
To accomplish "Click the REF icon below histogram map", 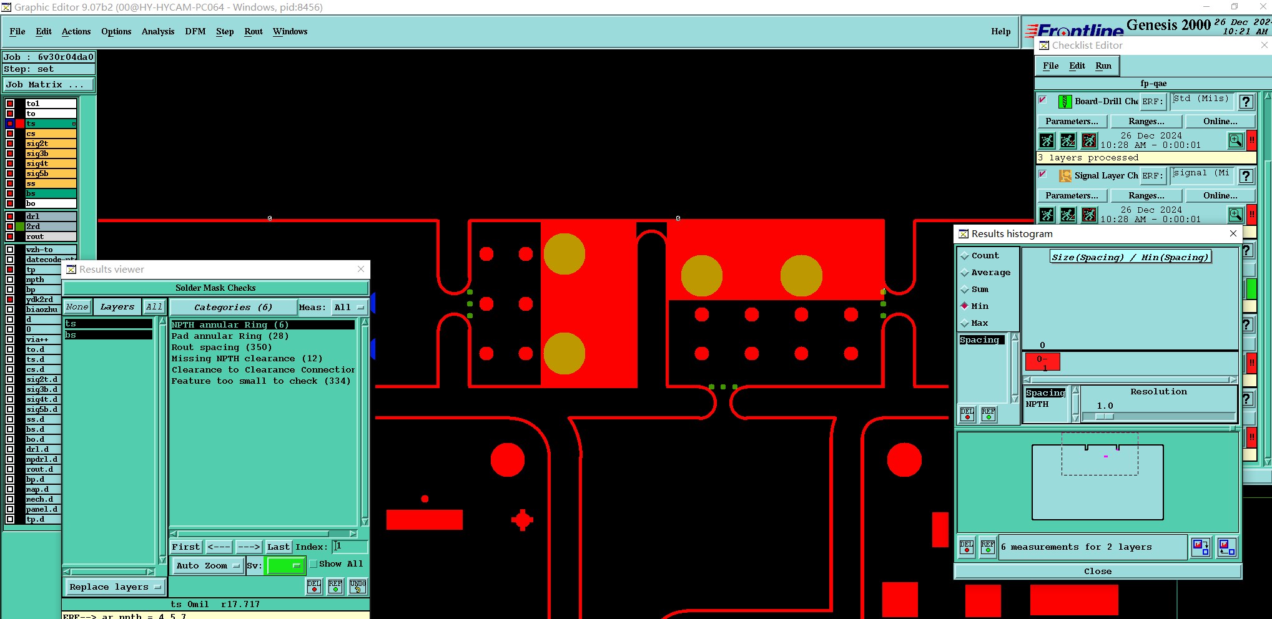I will pos(987,547).
